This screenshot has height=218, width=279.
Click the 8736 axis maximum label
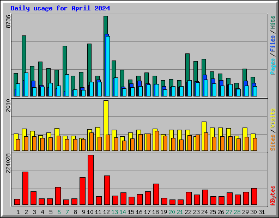click(8, 21)
